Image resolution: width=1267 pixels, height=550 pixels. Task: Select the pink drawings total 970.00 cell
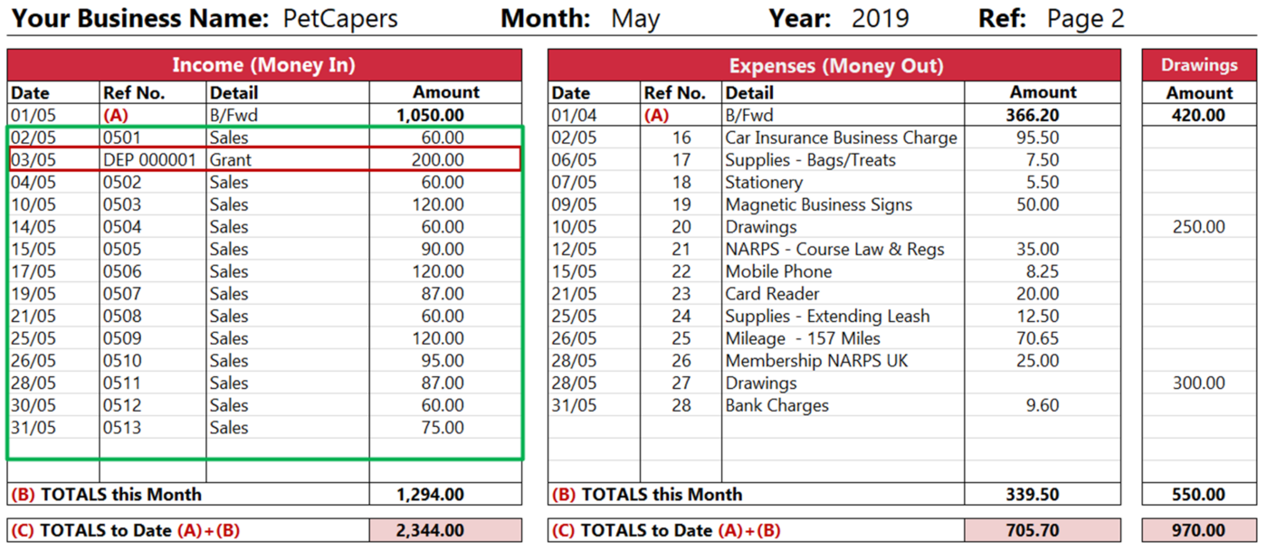[1199, 531]
